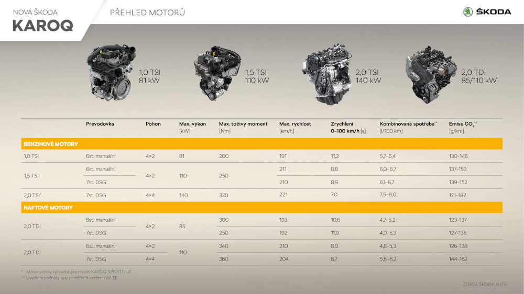Click the 85 kW power value

pos(182,227)
